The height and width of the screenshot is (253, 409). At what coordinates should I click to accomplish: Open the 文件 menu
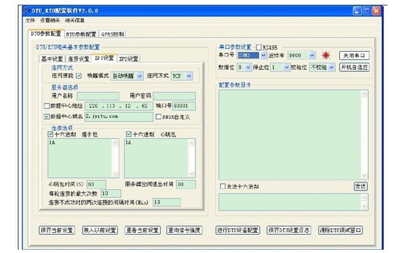30,20
